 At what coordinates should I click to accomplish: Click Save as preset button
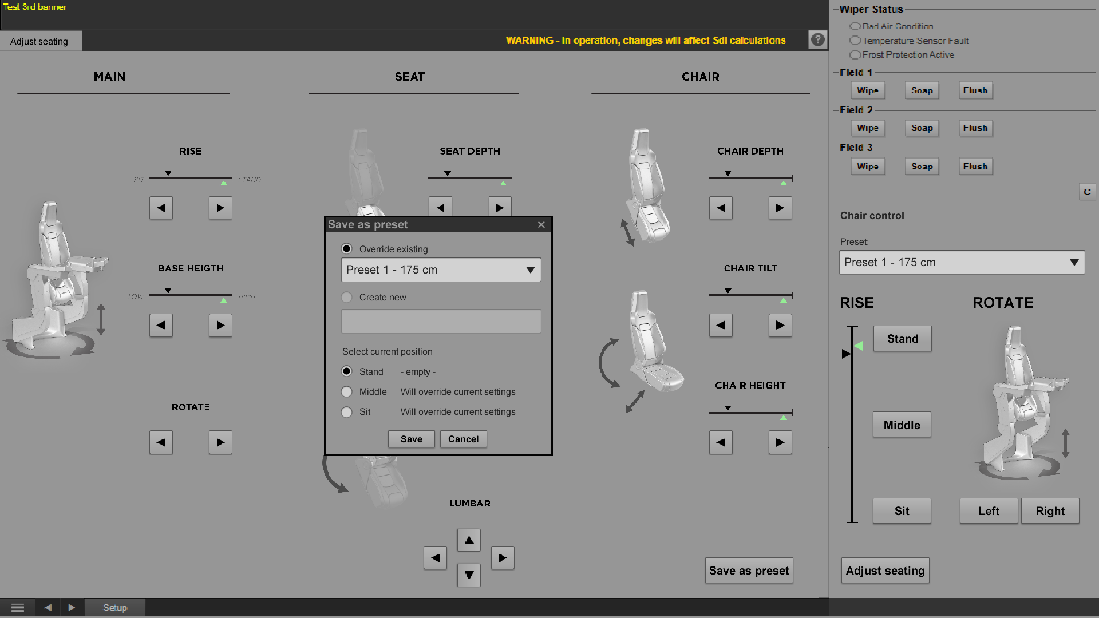749,571
